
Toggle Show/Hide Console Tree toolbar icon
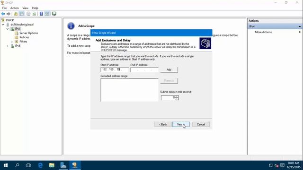22,14
